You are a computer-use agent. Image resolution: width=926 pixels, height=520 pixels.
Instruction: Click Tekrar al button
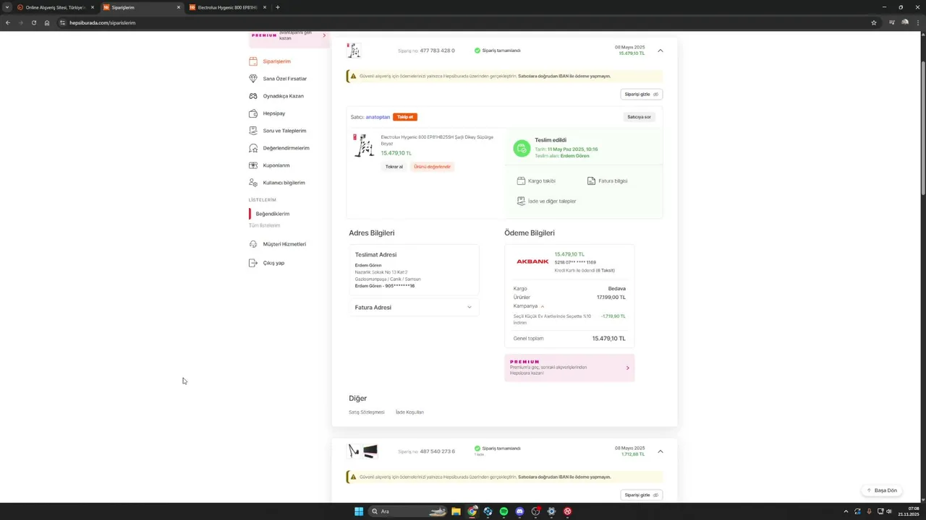click(x=394, y=167)
